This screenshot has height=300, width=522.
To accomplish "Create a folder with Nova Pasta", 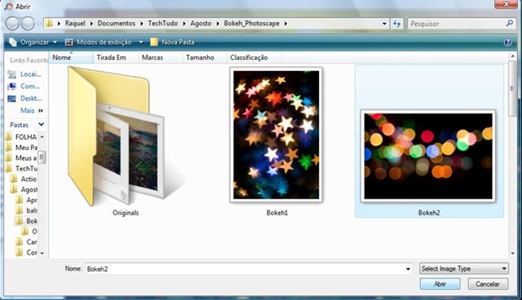I will 172,42.
